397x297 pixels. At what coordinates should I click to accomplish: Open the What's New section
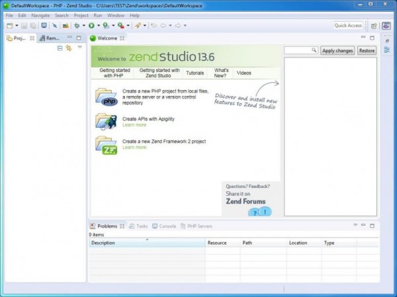[221, 73]
